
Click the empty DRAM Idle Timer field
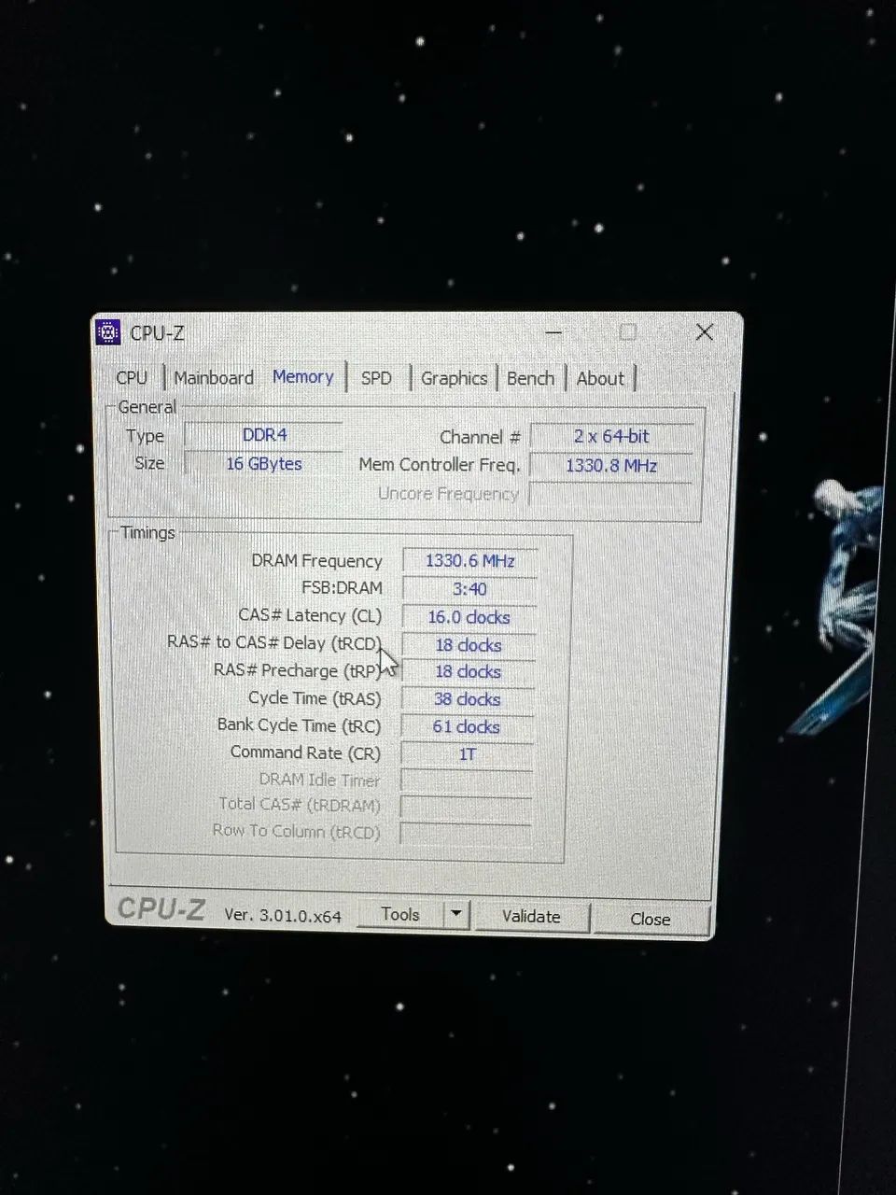467,780
